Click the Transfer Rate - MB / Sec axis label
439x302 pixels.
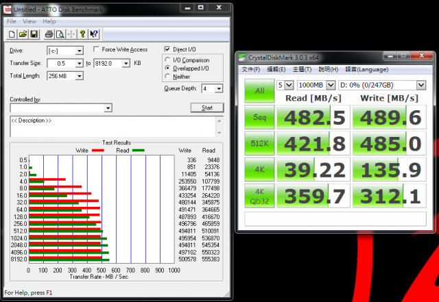99,277
